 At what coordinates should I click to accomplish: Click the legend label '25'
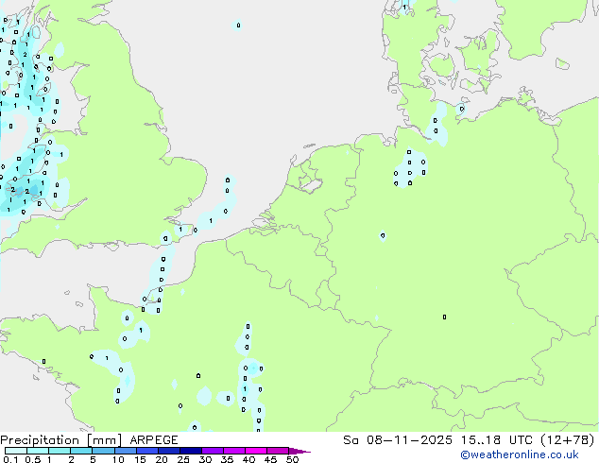[183, 459]
